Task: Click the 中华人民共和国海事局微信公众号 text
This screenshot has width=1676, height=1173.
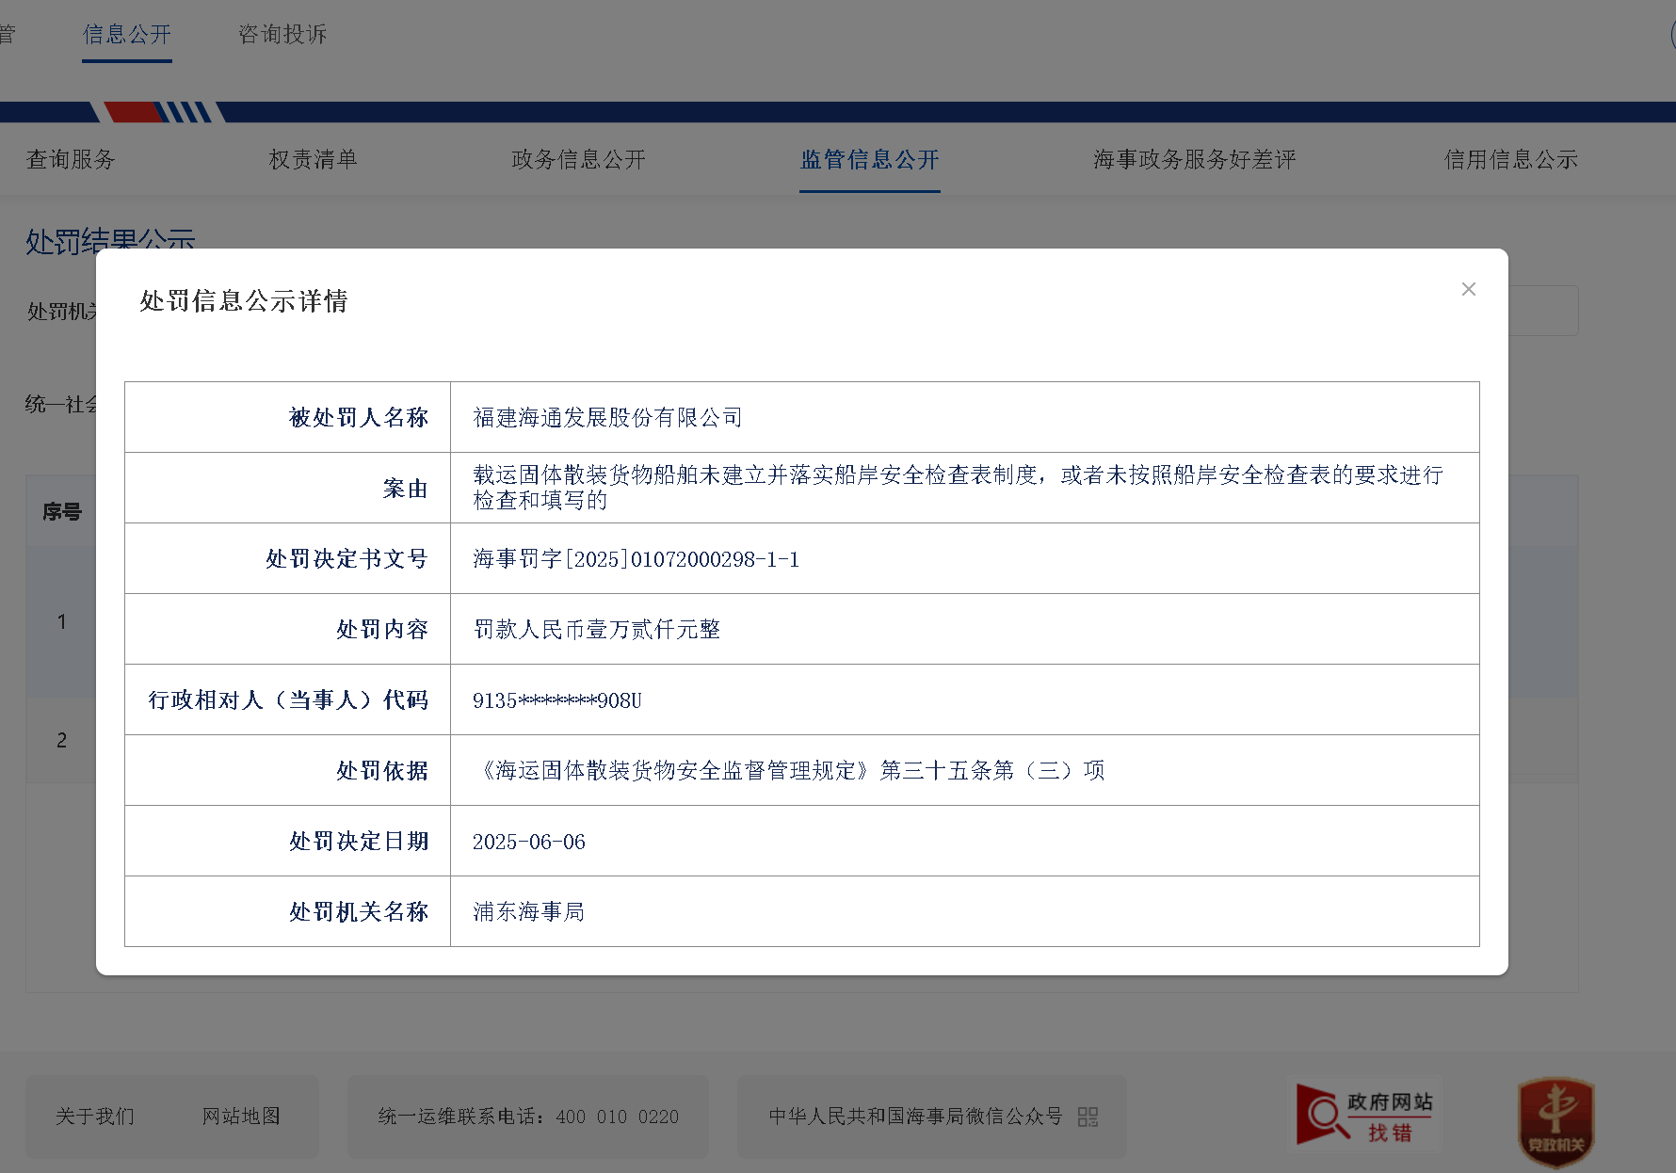Action: click(915, 1117)
